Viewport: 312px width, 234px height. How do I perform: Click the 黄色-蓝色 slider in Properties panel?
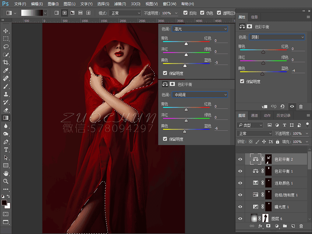tap(262, 73)
